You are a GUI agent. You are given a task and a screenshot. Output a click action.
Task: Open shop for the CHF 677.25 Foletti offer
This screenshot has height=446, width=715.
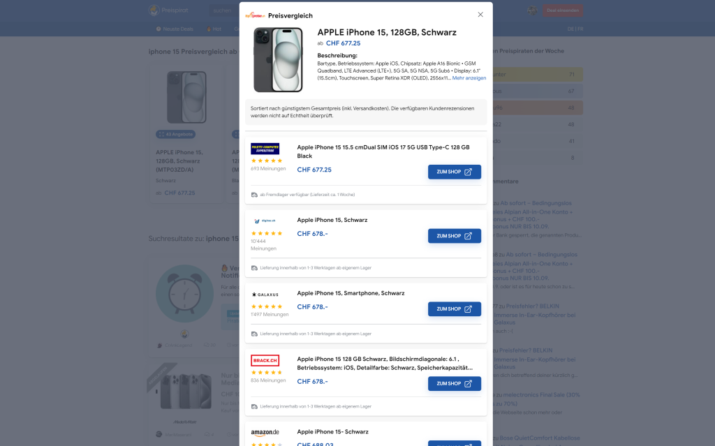pos(454,172)
